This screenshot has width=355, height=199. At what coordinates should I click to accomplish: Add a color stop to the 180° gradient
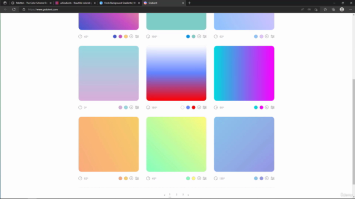click(x=199, y=107)
